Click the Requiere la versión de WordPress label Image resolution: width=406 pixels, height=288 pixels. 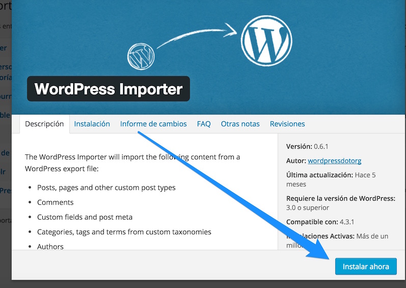(341, 198)
